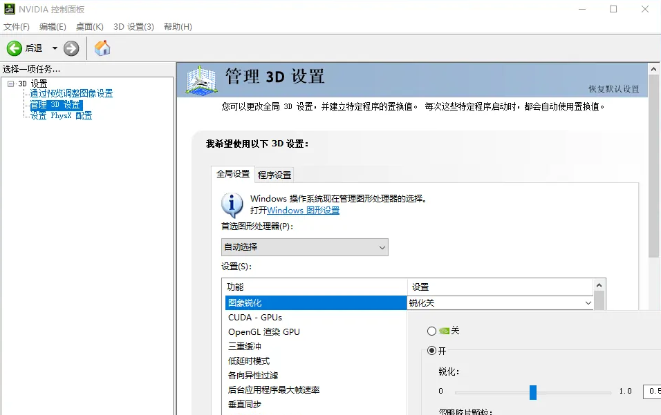Open the 锐化关 setting dropdown

[588, 302]
